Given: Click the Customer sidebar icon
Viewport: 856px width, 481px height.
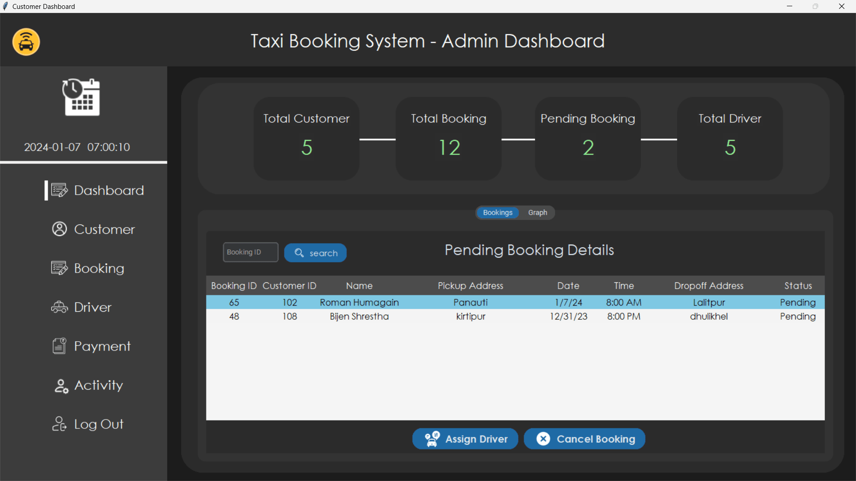Looking at the screenshot, I should pyautogui.click(x=59, y=229).
